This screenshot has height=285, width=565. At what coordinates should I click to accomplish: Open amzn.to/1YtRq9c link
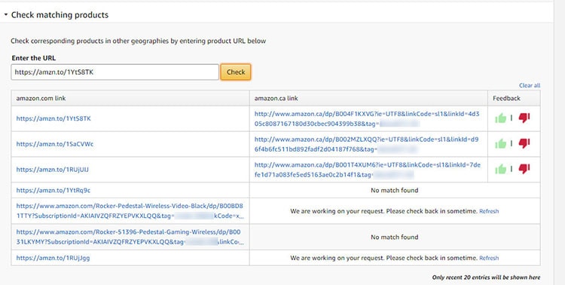pos(53,190)
